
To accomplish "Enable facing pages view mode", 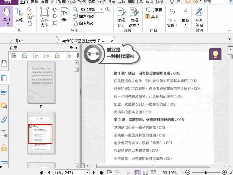I will click(x=145, y=173).
